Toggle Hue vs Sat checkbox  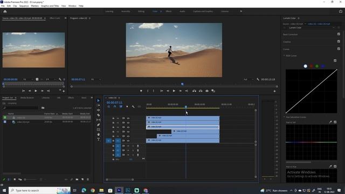(x=335, y=122)
